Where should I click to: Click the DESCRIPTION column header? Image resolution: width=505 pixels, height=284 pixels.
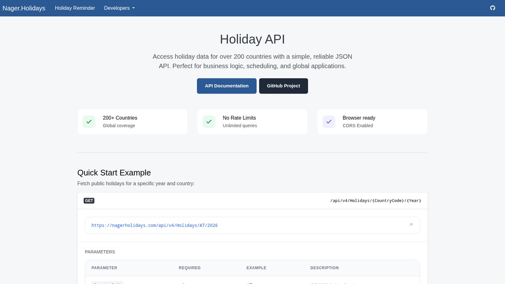pyautogui.click(x=324, y=268)
